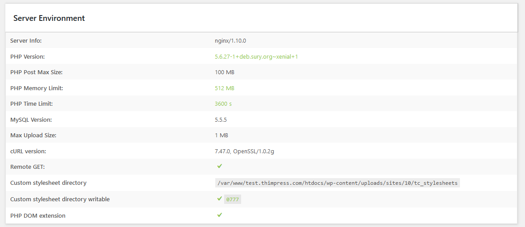
Task: Click the green PHP Version value
Action: point(256,57)
